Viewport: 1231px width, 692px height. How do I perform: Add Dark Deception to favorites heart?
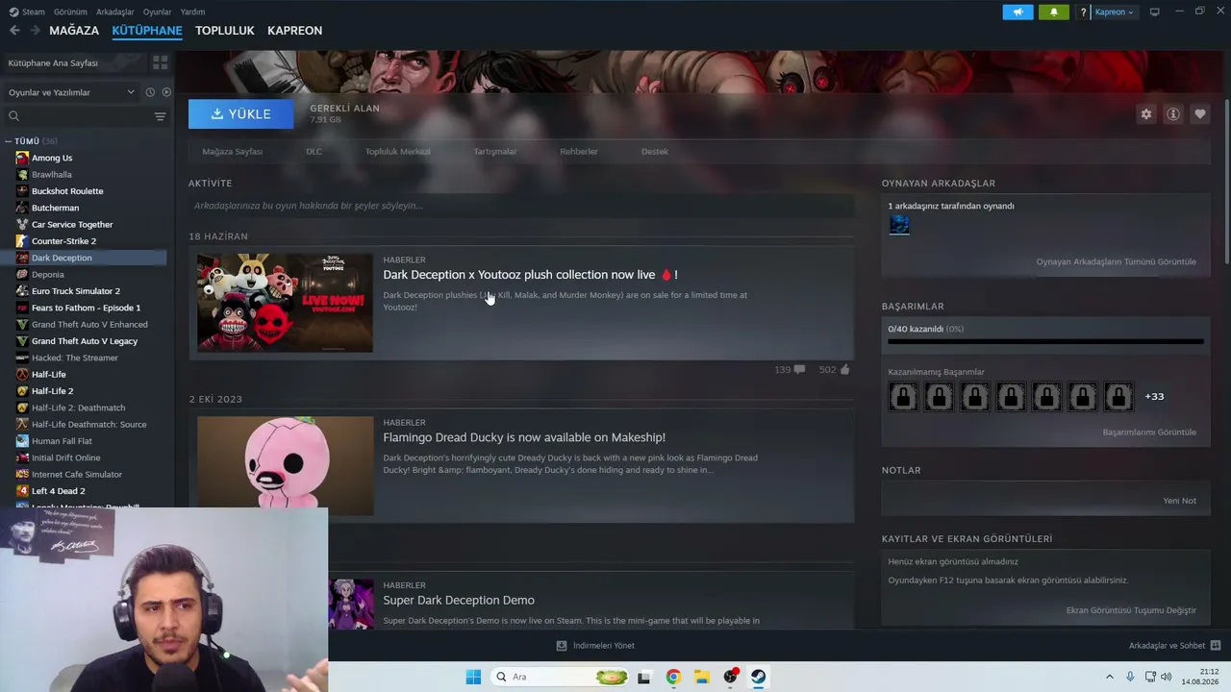click(1199, 113)
